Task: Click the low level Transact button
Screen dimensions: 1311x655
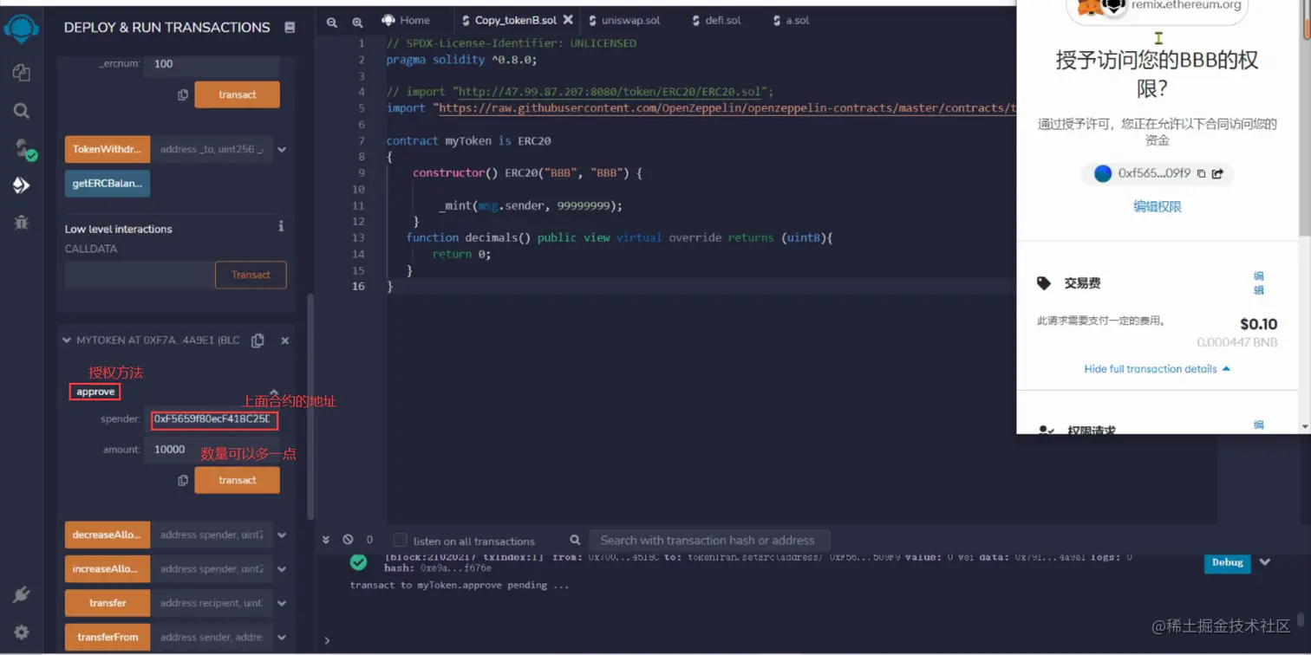Action: 251,275
